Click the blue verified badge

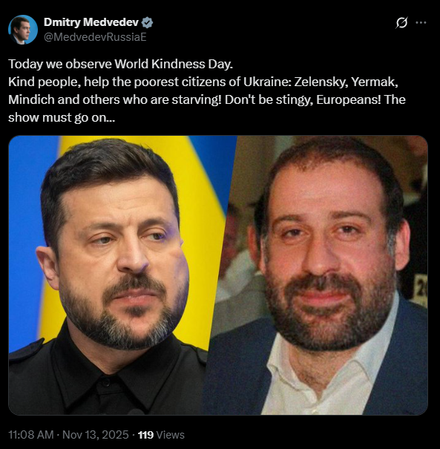click(147, 22)
